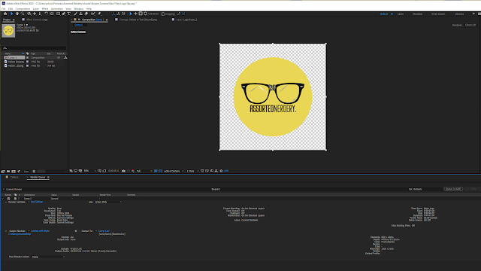Take snapshot with the camera icon
This screenshot has height=271, width=481.
click(x=123, y=171)
